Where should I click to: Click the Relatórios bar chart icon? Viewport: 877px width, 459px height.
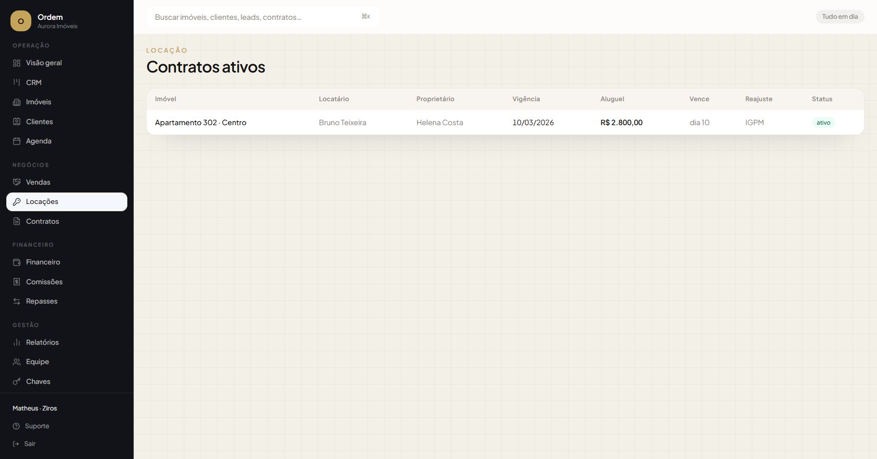17,342
